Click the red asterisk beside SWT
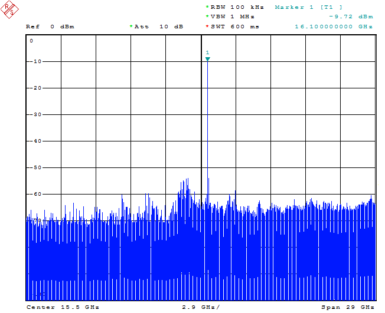Image resolution: width=385 pixels, height=313 pixels. click(207, 26)
